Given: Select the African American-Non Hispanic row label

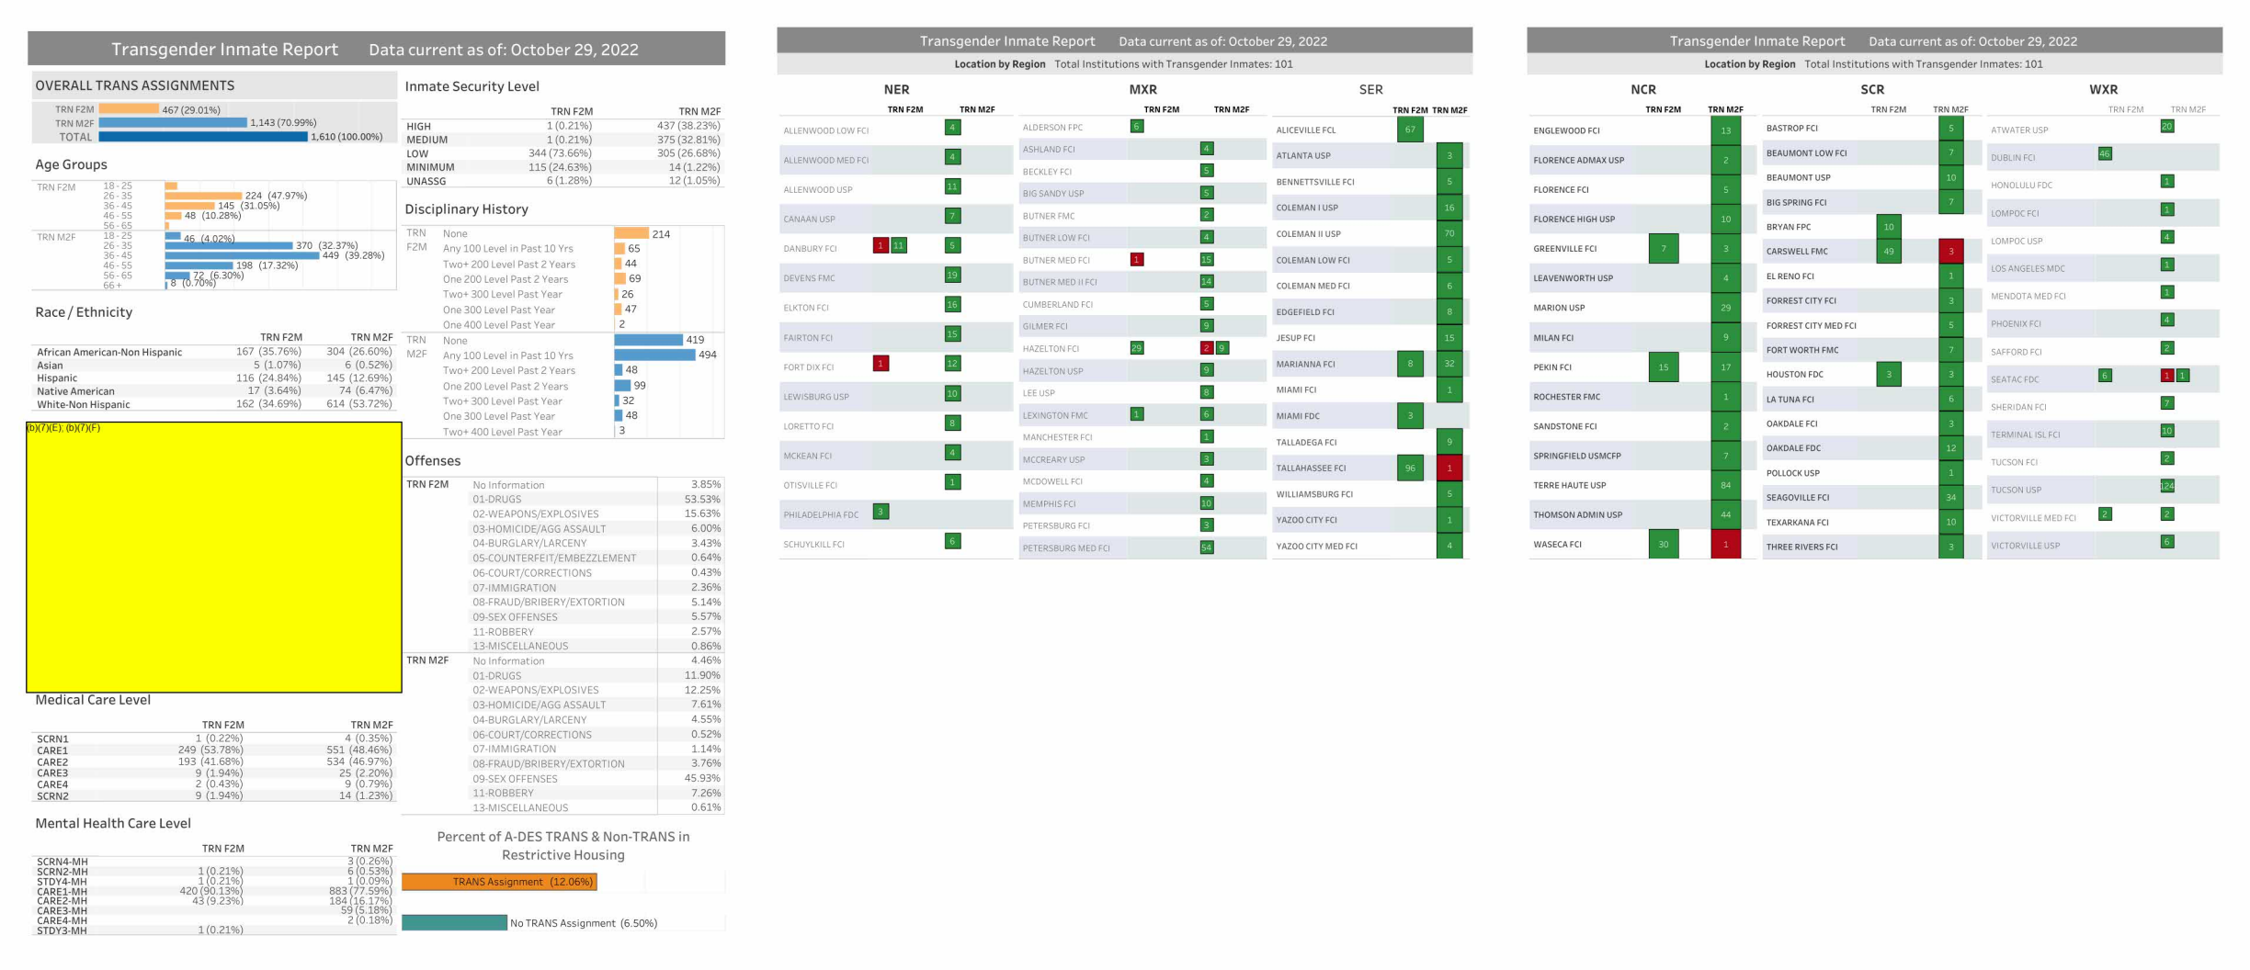Looking at the screenshot, I should point(109,352).
